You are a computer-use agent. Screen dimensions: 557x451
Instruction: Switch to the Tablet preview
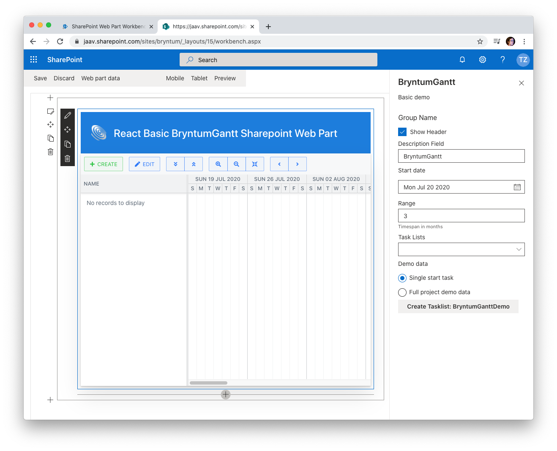coord(199,78)
